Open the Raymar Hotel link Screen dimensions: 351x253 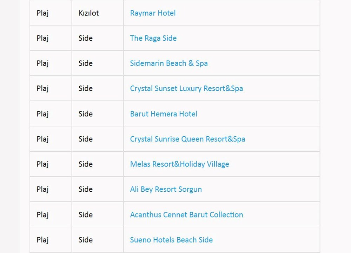point(153,13)
